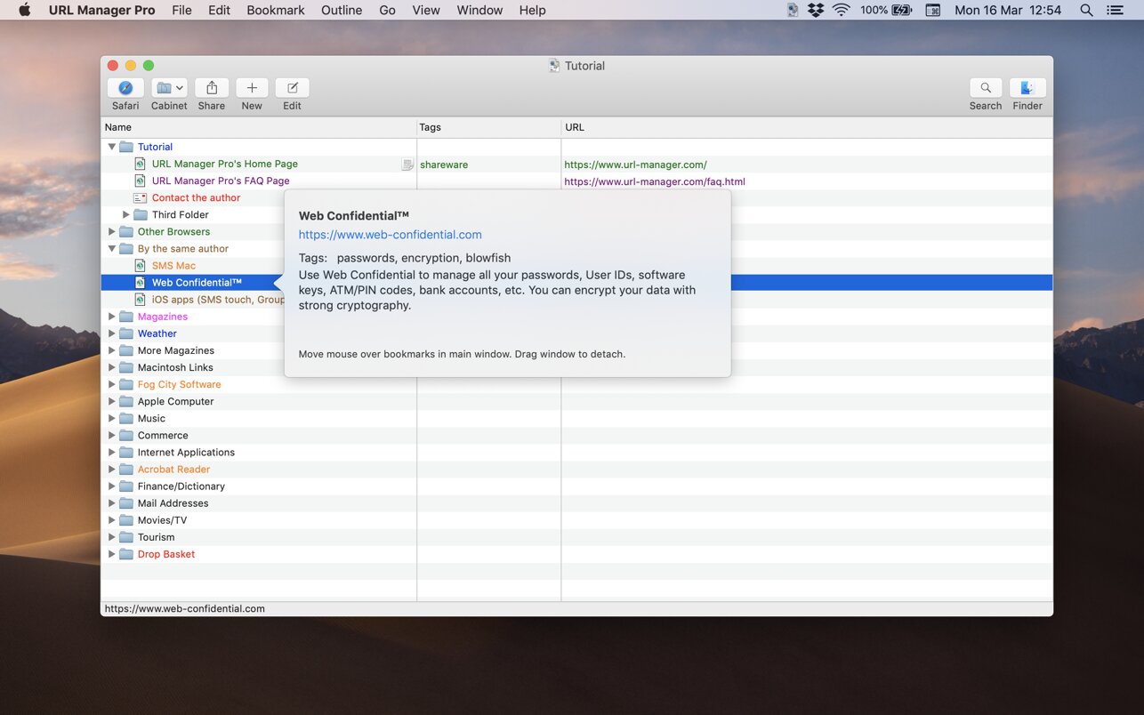Open the Cabinet toolbar dropdown
The height and width of the screenshot is (715, 1144).
pos(168,88)
